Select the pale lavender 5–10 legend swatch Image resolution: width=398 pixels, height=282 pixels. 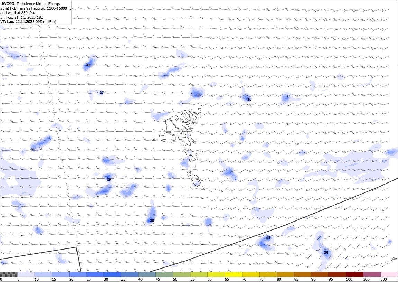(x=26, y=274)
